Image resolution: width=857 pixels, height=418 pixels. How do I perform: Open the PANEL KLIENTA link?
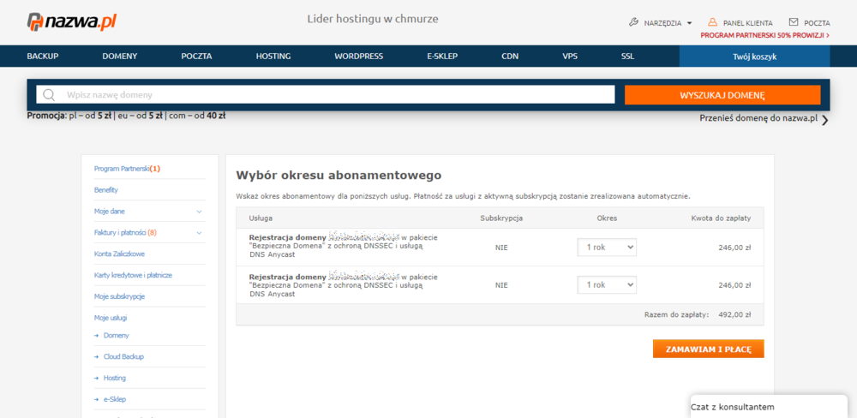pos(747,23)
